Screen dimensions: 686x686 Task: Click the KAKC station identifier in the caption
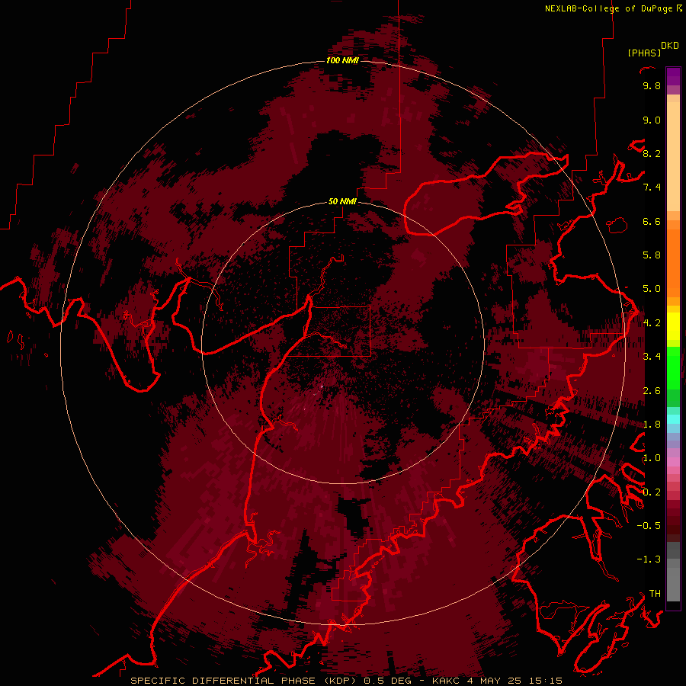(x=445, y=681)
